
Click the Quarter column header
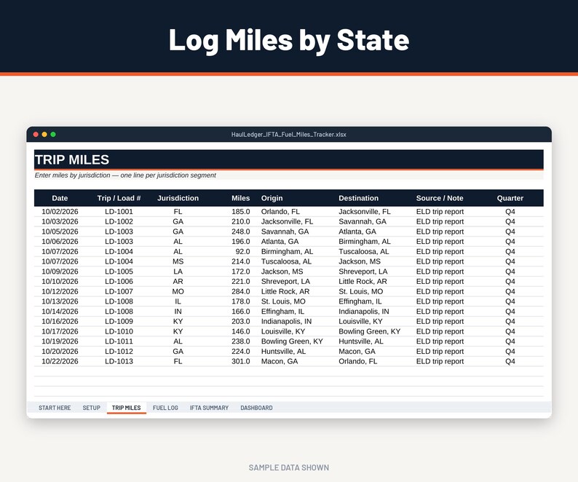[x=510, y=198]
